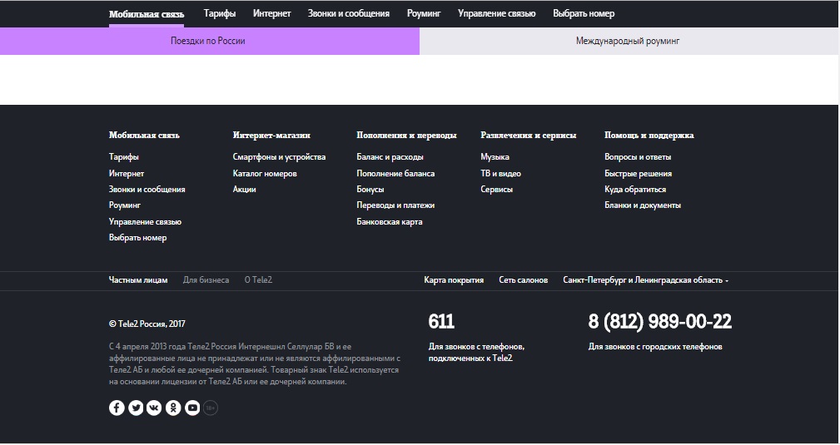Open Управление связью in the top menu
Screen dimensions: 840x445
[x=497, y=14]
